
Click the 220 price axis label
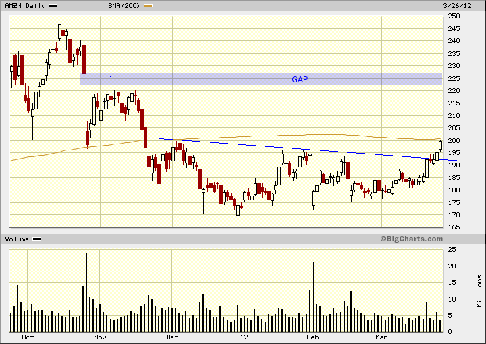pyautogui.click(x=454, y=91)
